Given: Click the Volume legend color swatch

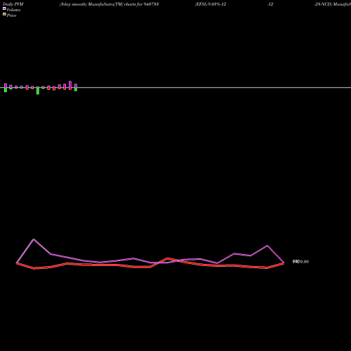Looking at the screenshot, I should (x=4, y=8).
